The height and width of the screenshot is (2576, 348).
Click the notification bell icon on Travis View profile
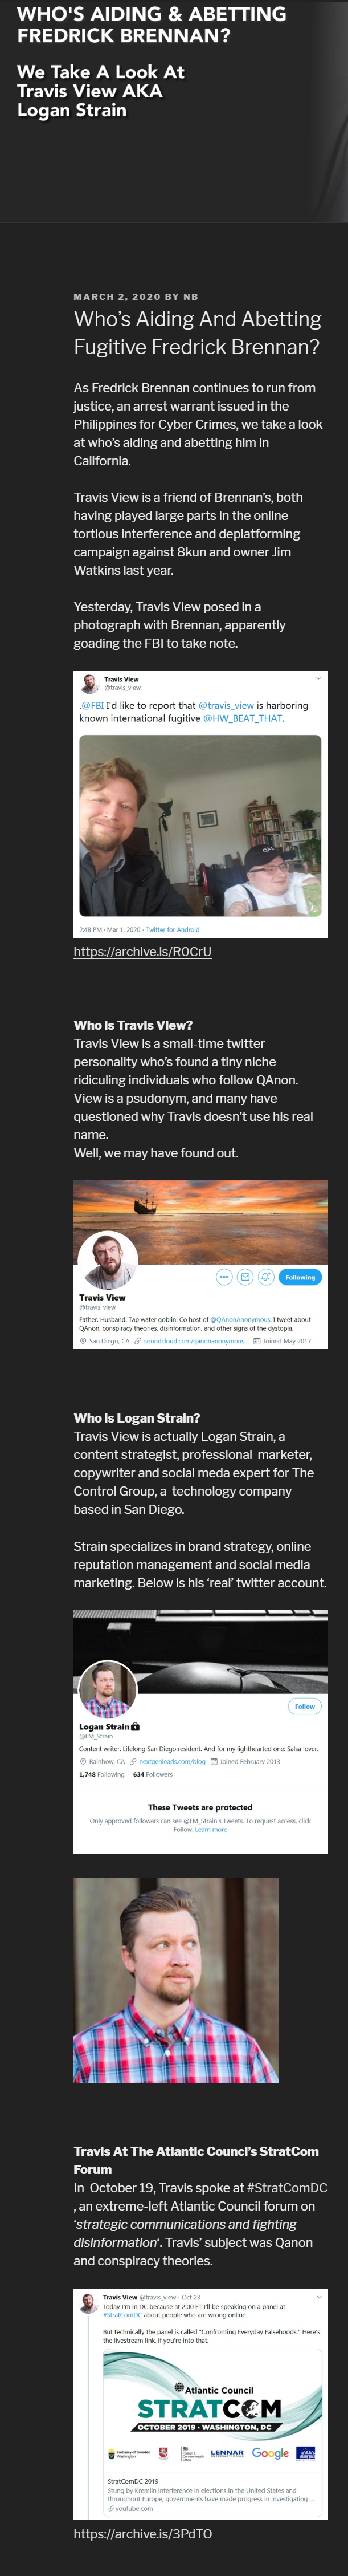266,1277
